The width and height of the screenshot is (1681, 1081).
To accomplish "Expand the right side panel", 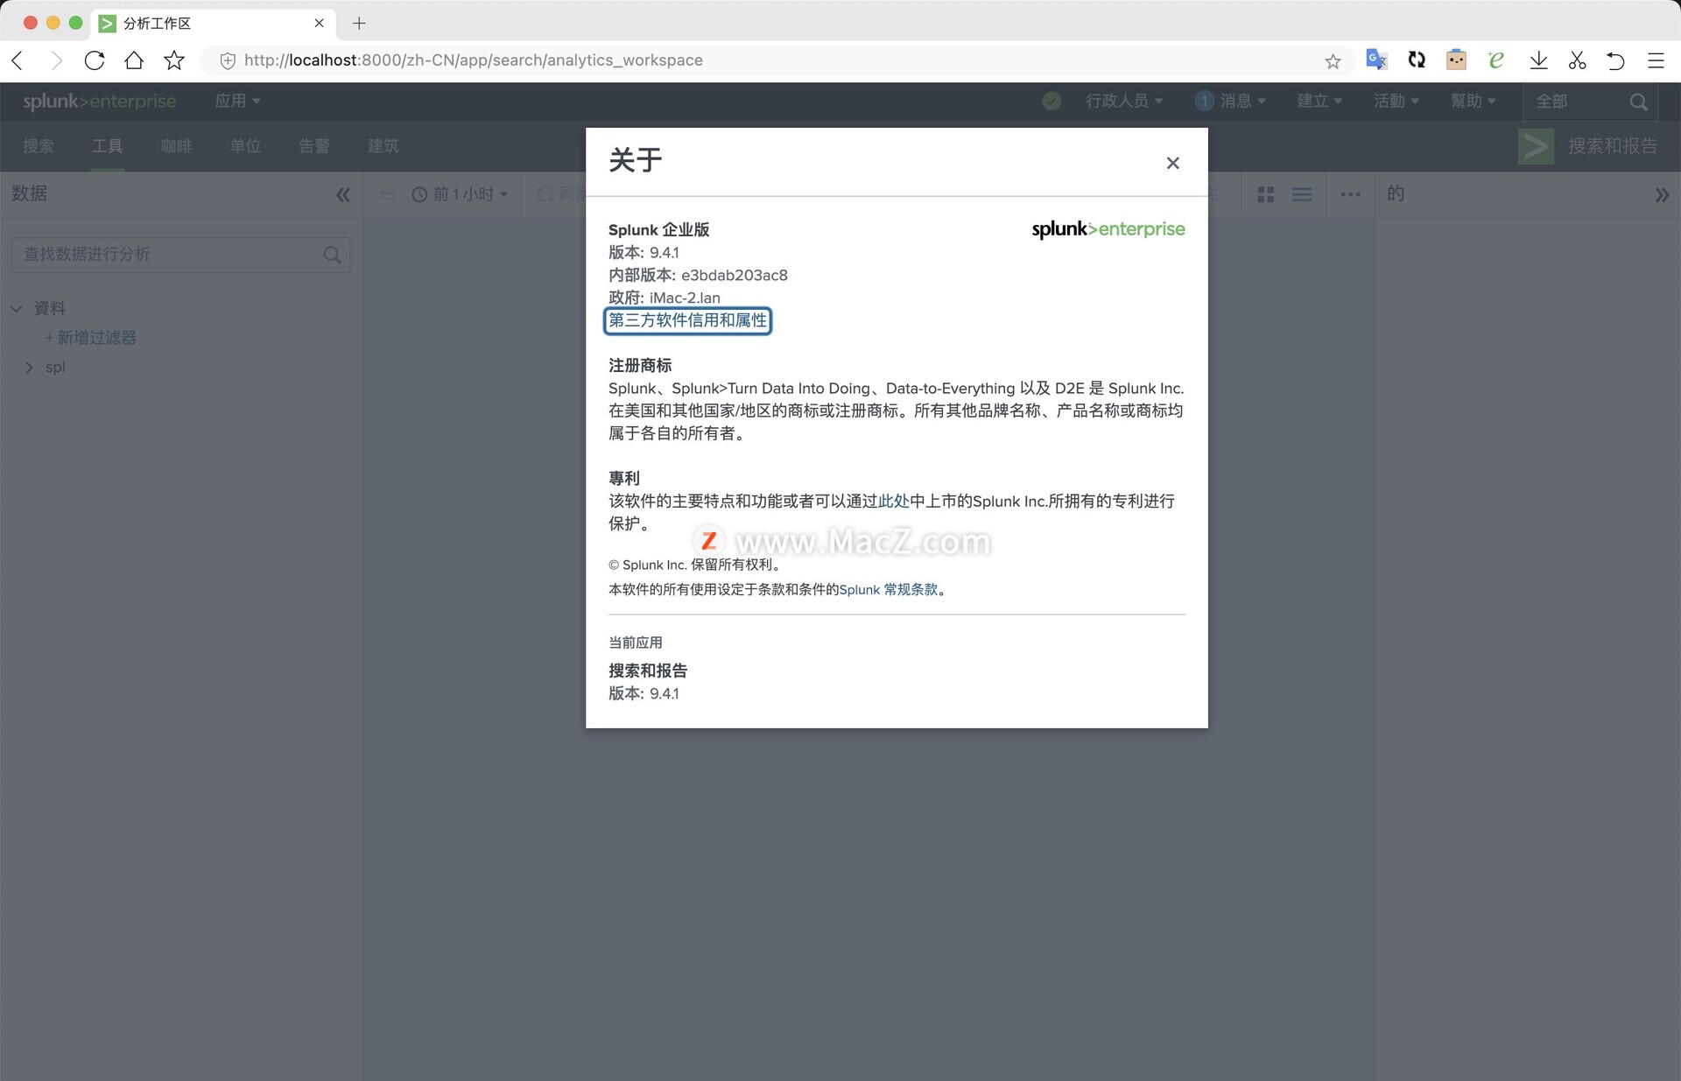I will [1661, 195].
